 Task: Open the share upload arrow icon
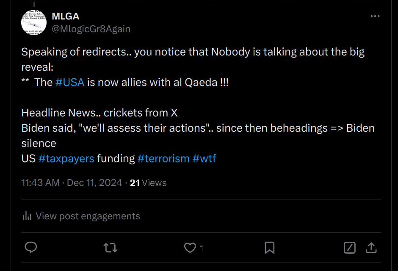pos(371,248)
